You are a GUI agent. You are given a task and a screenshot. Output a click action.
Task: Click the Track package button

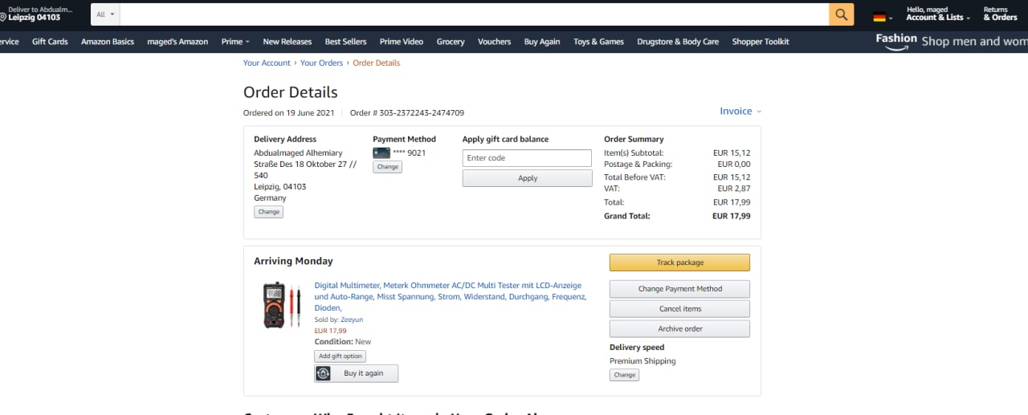pyautogui.click(x=679, y=262)
